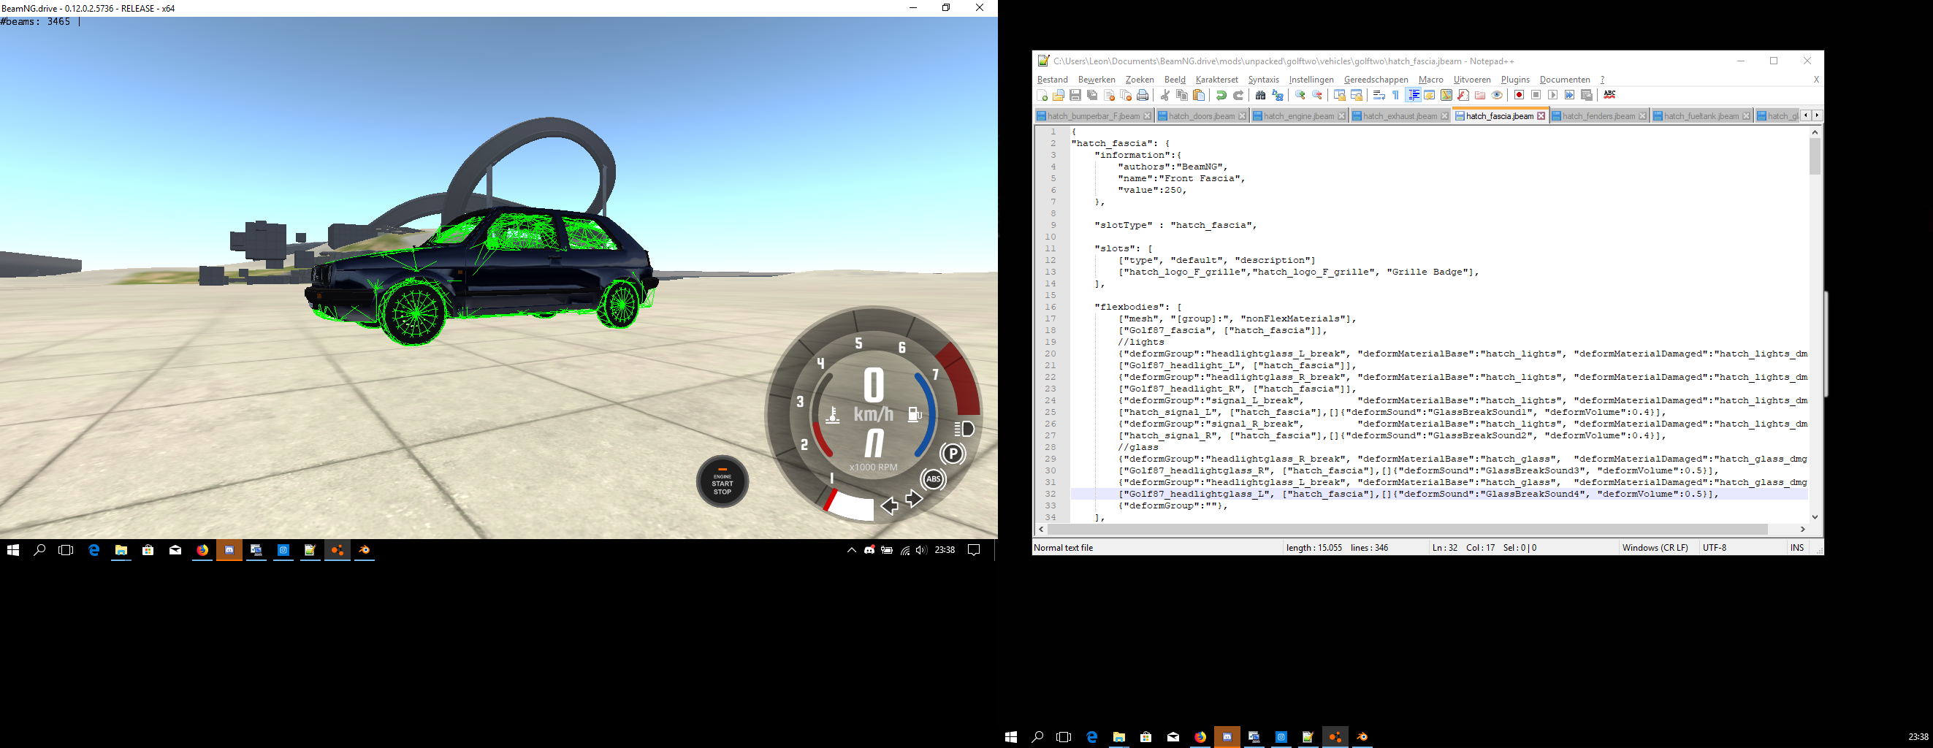Toggle Show All Characters pilcrow icon
Image resolution: width=1933 pixels, height=748 pixels.
tap(1396, 94)
